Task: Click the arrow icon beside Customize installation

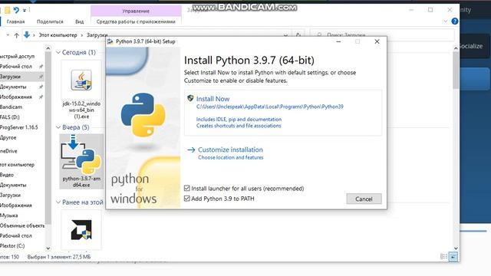Action: (191, 150)
